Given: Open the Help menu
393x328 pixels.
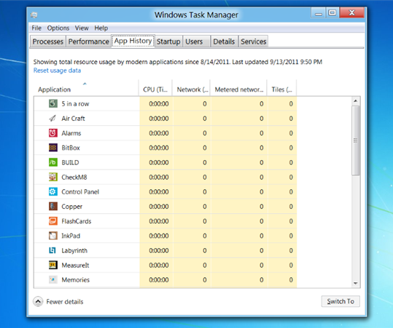Looking at the screenshot, I should pyautogui.click(x=101, y=28).
